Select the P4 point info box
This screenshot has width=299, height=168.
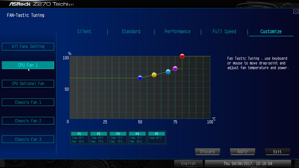pos(137,137)
